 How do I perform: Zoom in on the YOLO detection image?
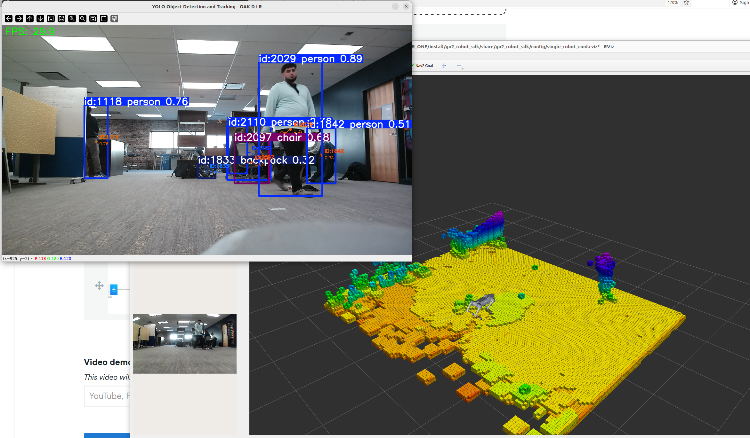[72, 19]
